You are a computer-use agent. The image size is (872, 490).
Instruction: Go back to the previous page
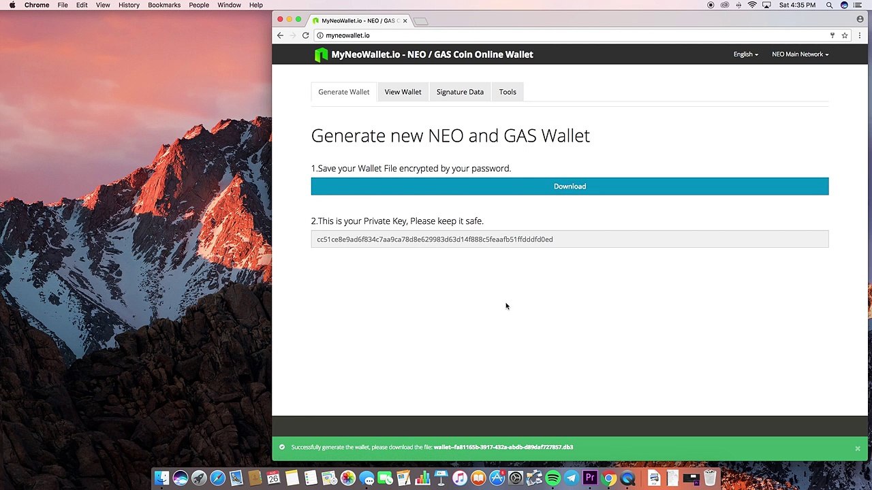coord(280,35)
